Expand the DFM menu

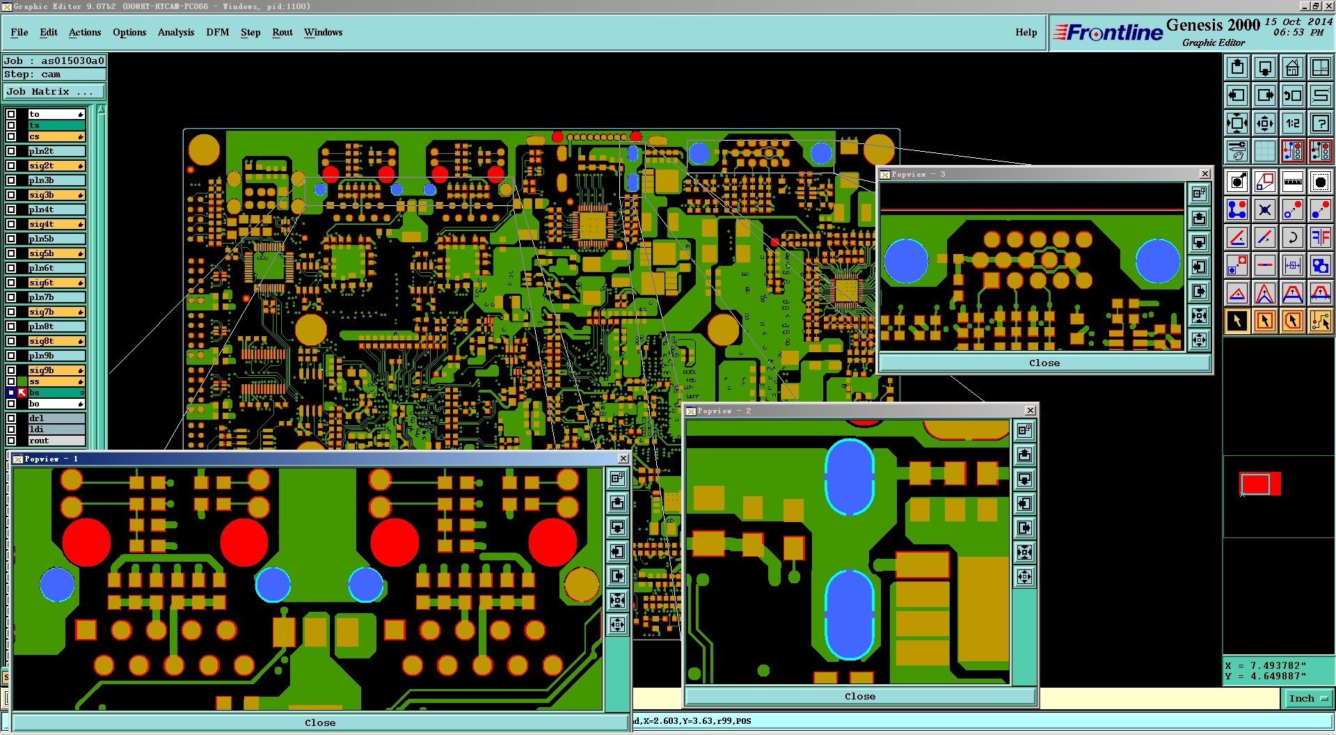tap(217, 32)
